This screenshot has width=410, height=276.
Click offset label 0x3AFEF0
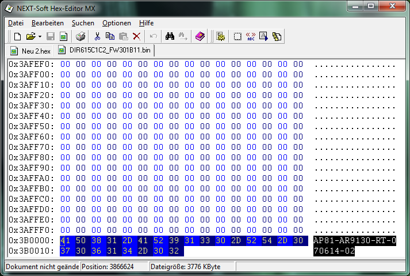(32, 64)
